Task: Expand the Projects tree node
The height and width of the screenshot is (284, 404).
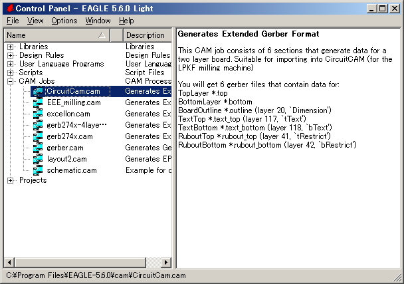Action: pos(10,180)
